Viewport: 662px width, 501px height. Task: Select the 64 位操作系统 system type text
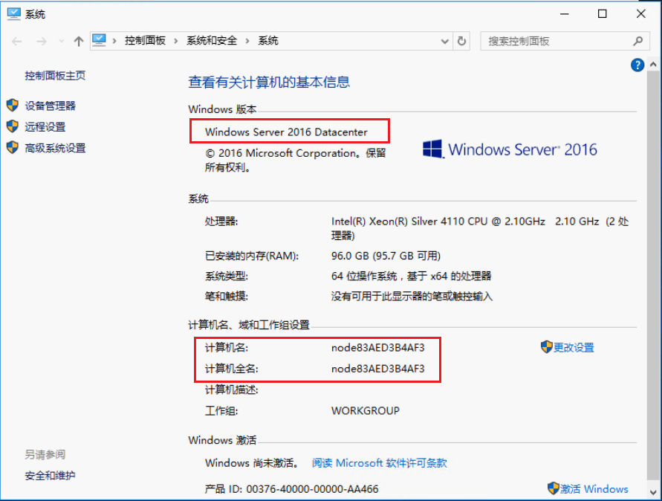tap(411, 277)
